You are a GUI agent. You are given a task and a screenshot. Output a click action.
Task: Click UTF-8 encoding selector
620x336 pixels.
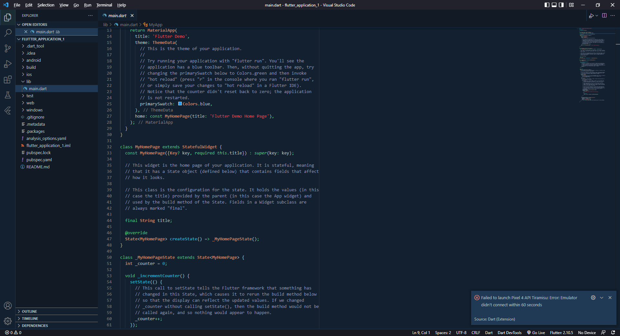461,332
